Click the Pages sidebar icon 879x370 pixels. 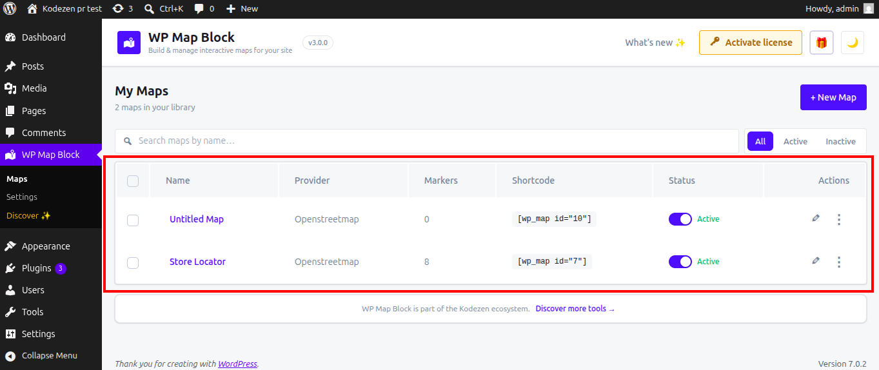(x=10, y=111)
